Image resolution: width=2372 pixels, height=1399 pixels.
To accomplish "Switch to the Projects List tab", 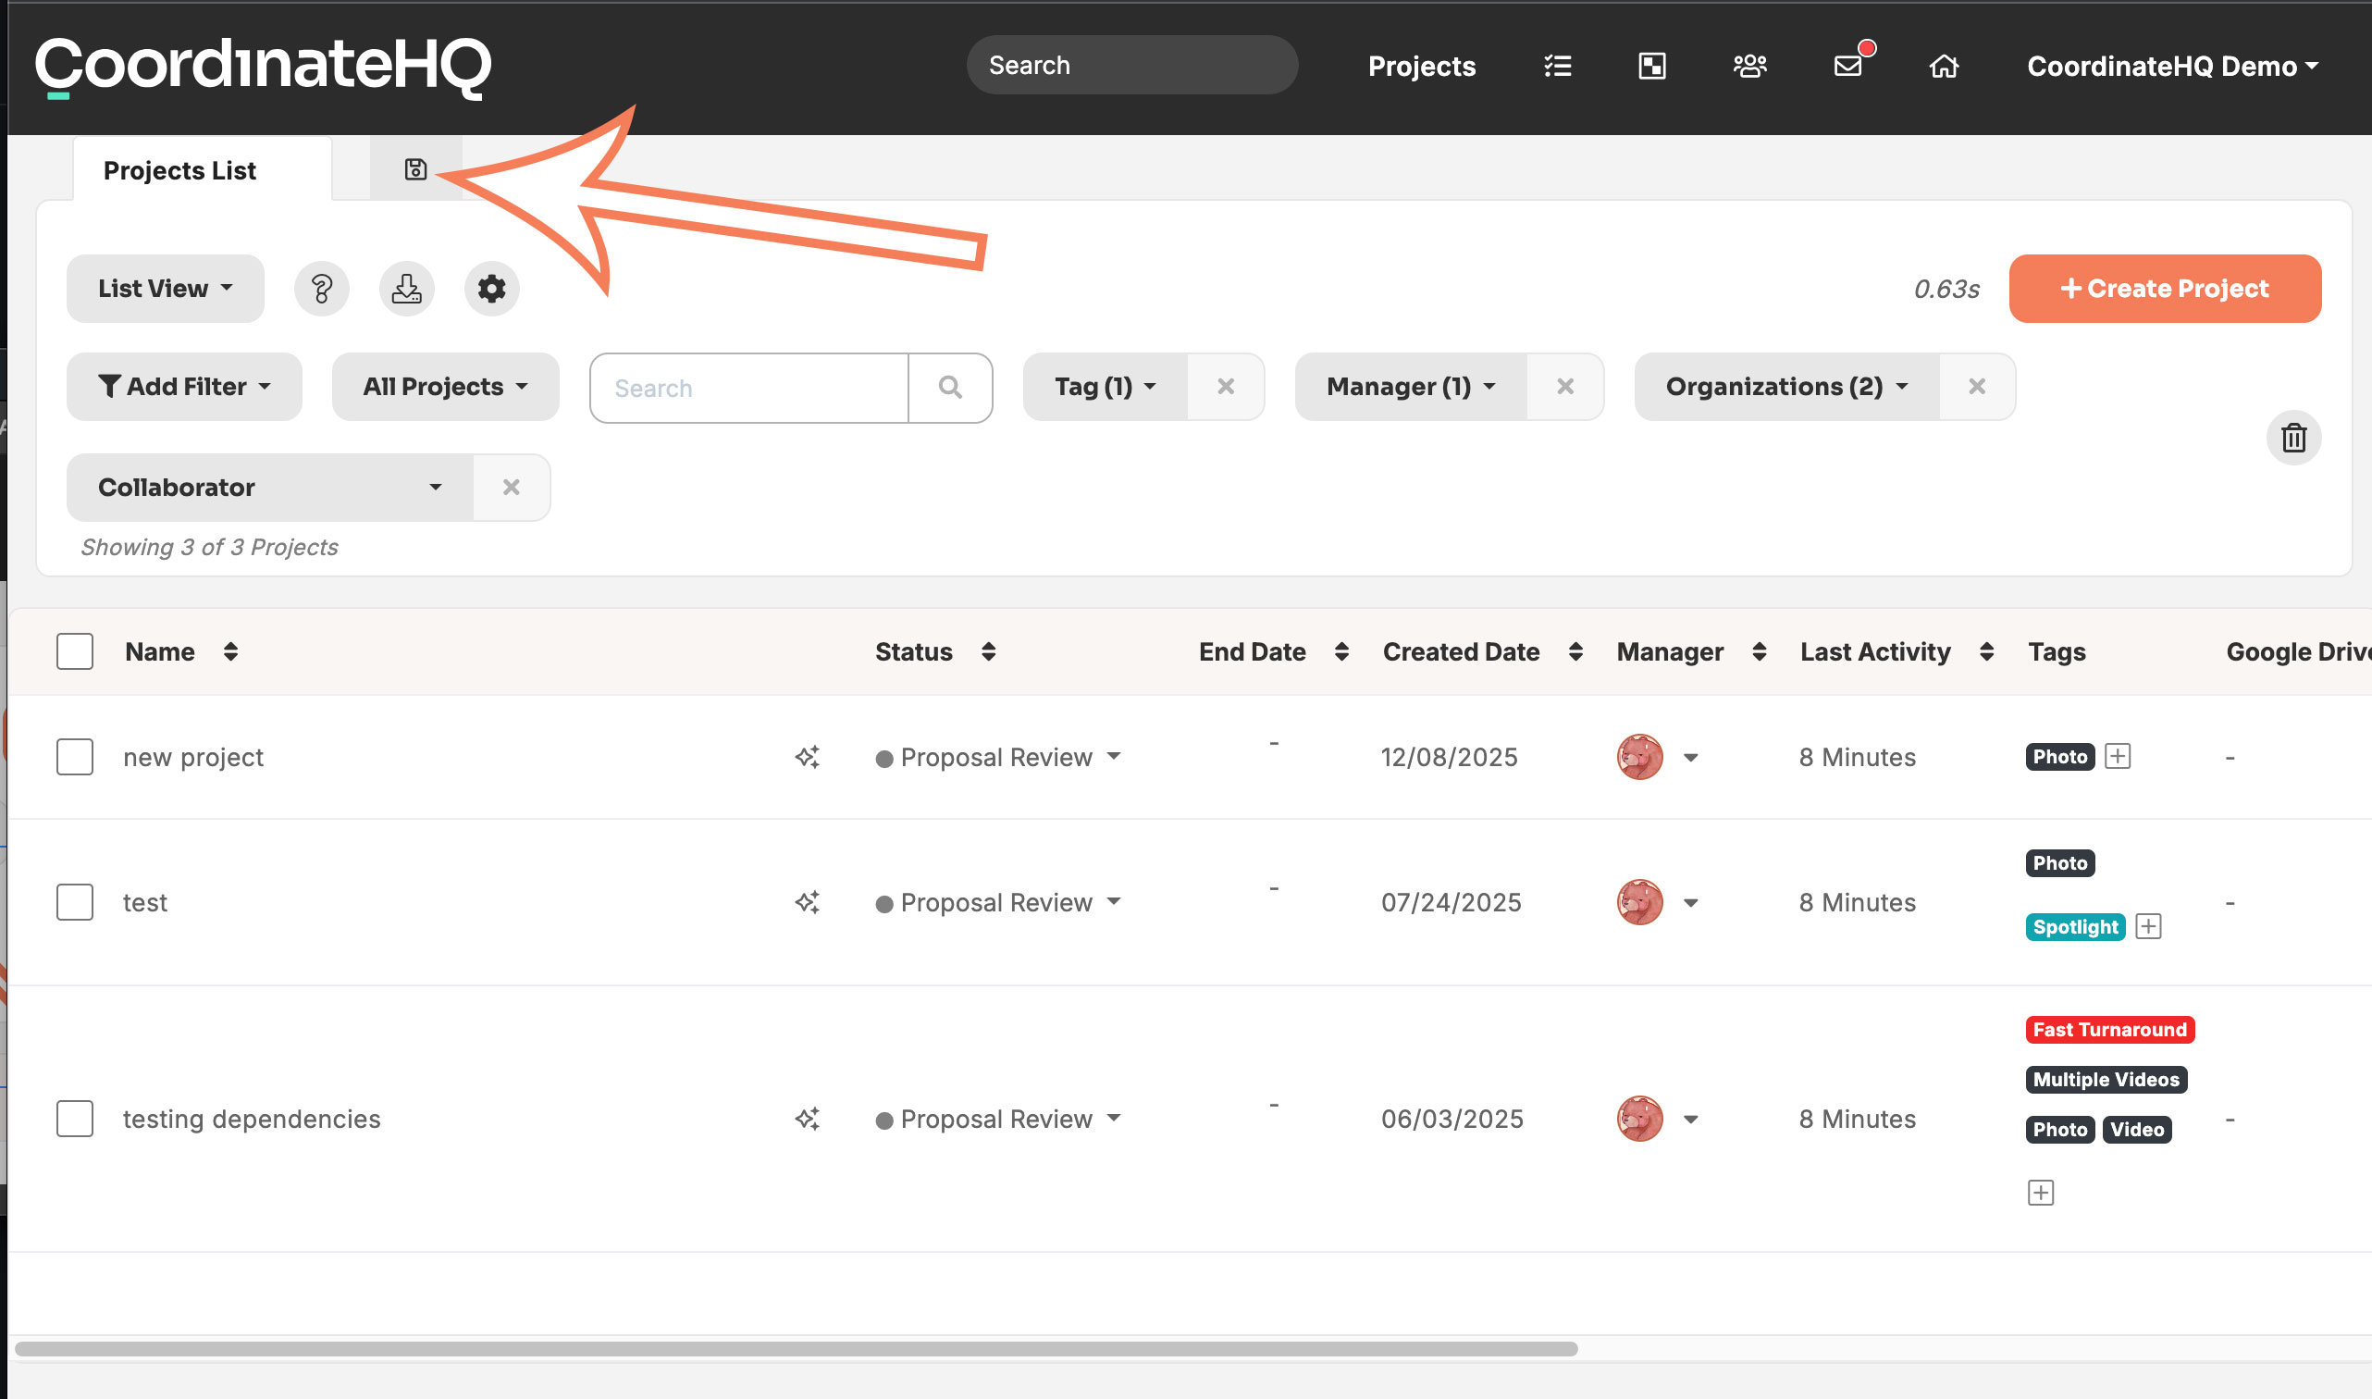I will pyautogui.click(x=203, y=169).
